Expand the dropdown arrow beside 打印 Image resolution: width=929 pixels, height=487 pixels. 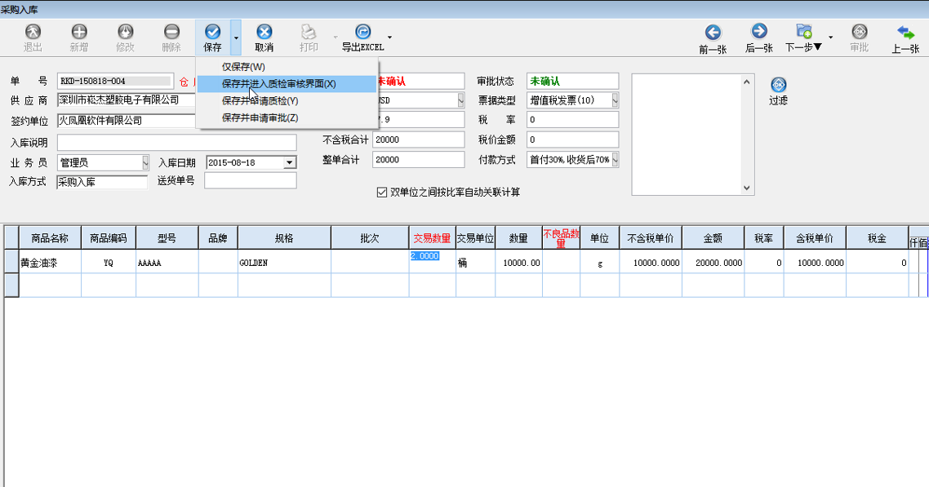coord(336,38)
